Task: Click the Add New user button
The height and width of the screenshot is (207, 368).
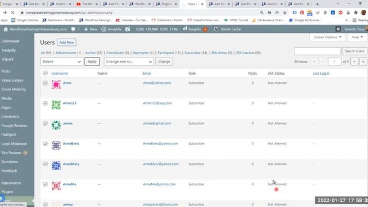Action: (x=67, y=43)
